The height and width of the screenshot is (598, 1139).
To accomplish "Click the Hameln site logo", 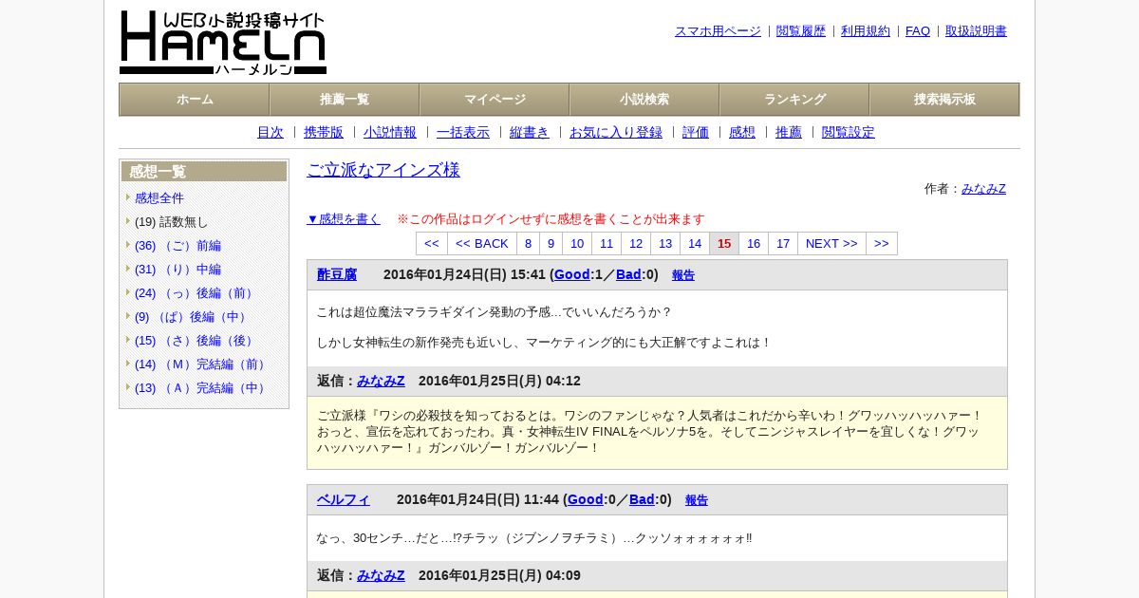I will click(223, 43).
